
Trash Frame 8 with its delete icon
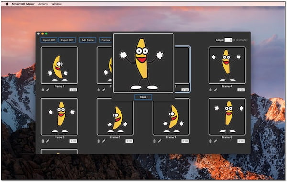(x=210, y=141)
